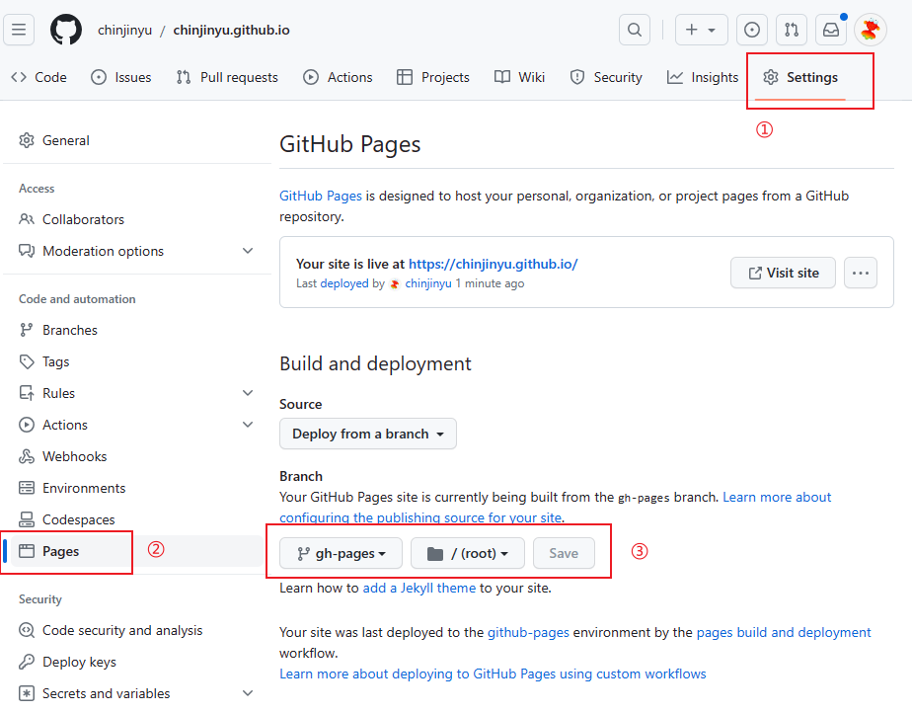Select Pages in the sidebar
The image size is (912, 713).
click(134, 551)
